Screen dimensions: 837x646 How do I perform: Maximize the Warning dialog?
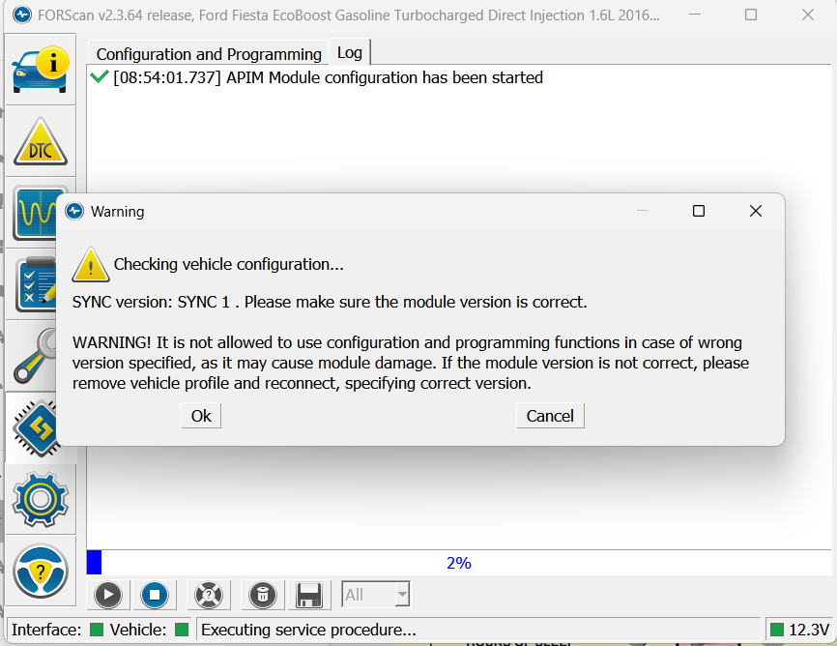(x=698, y=211)
